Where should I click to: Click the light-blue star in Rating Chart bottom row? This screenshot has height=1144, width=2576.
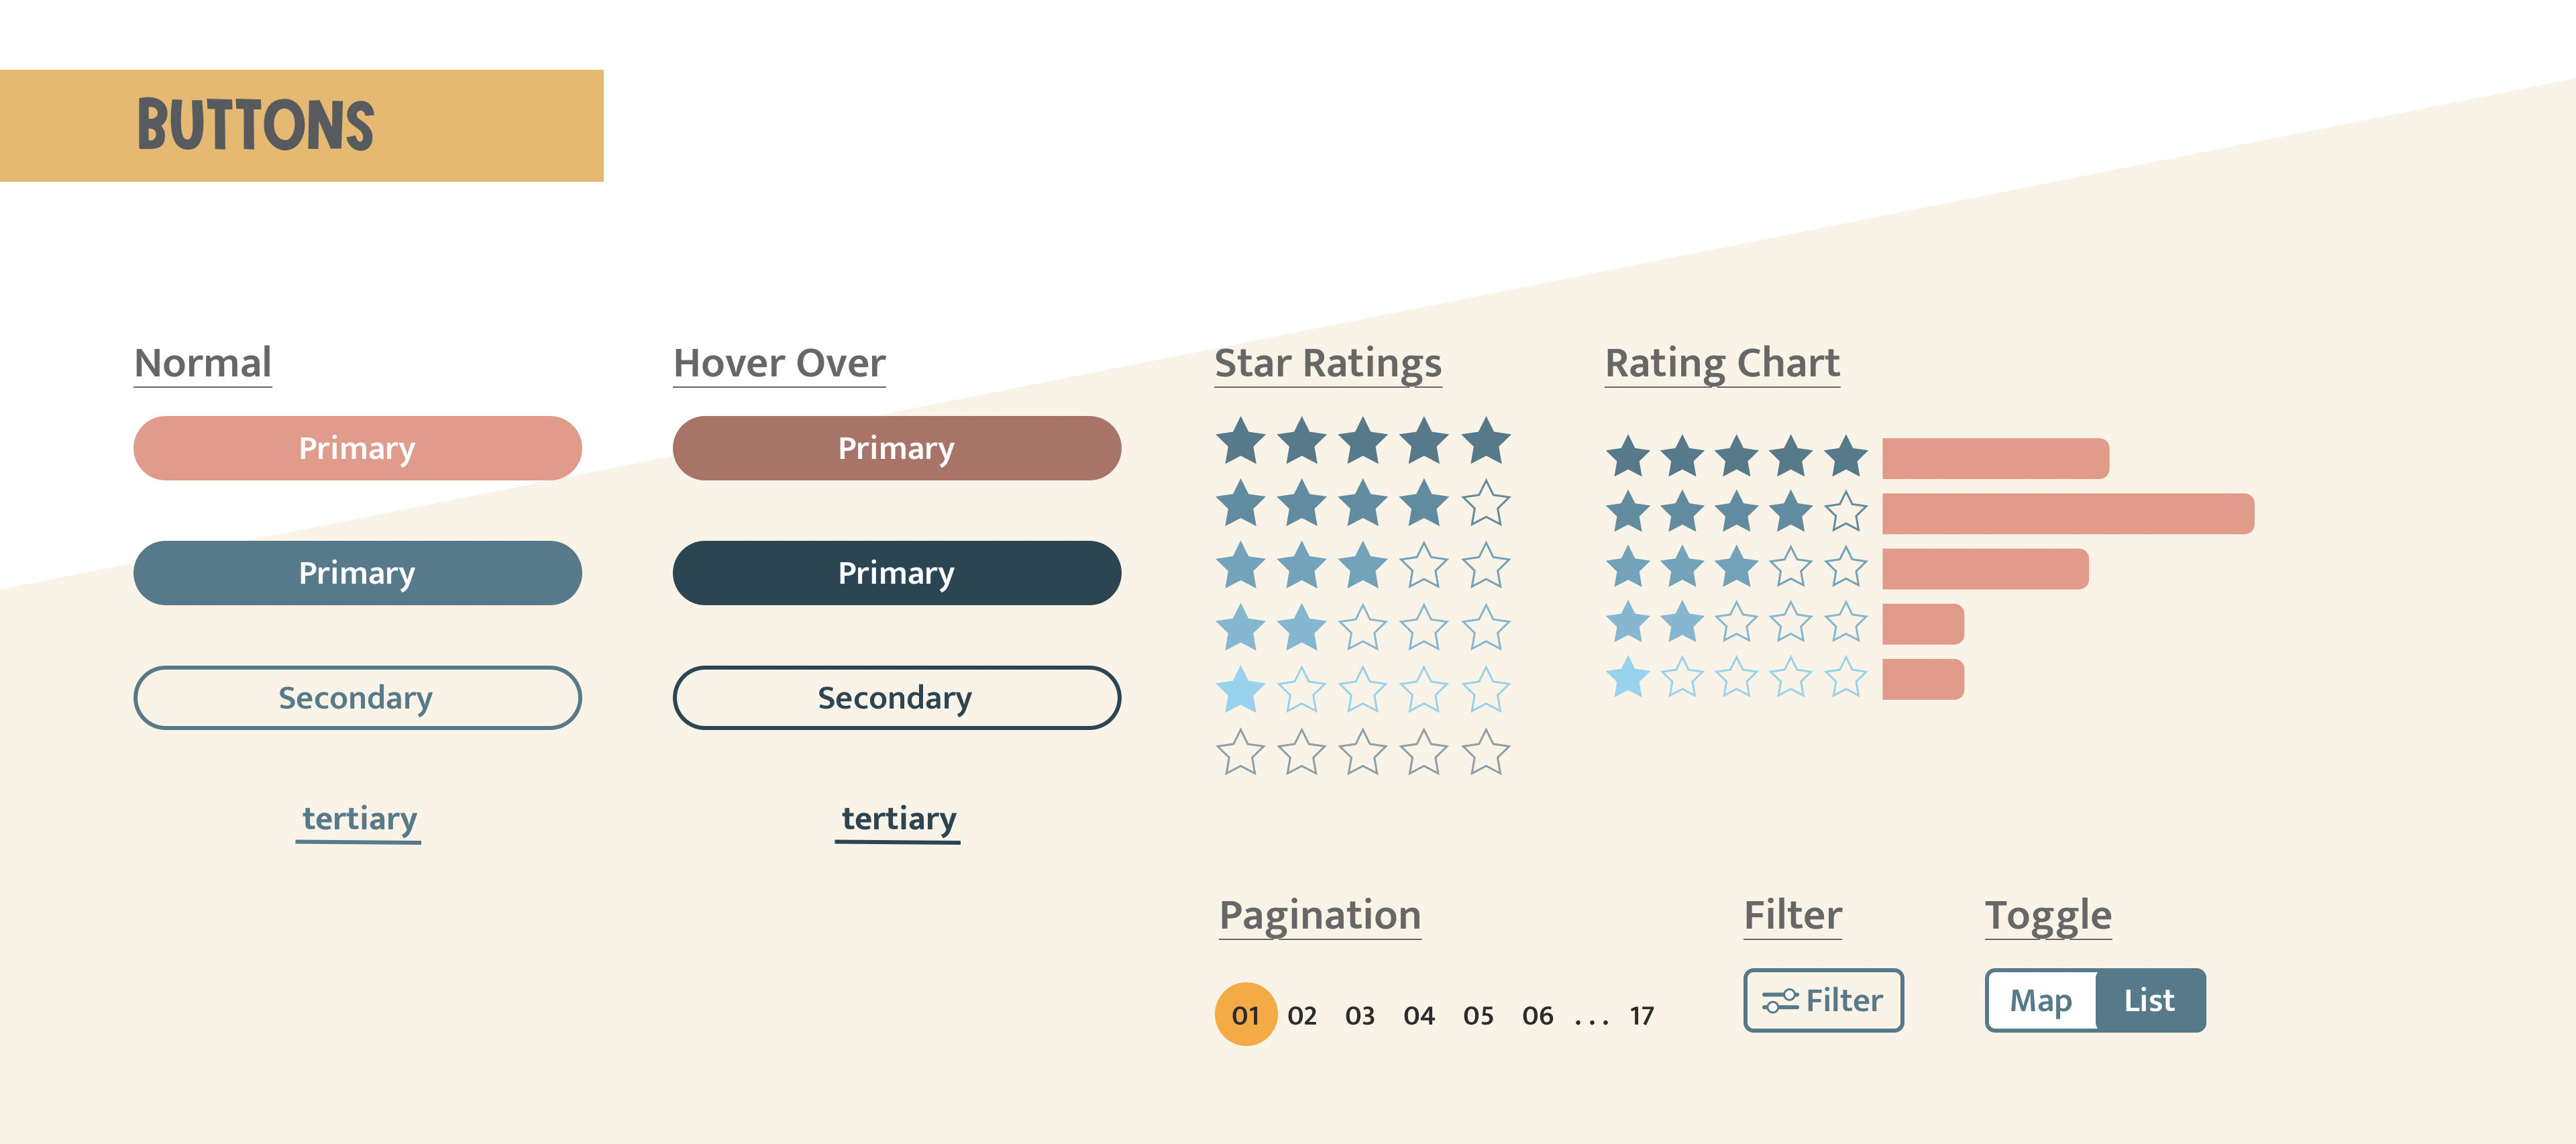(1628, 678)
